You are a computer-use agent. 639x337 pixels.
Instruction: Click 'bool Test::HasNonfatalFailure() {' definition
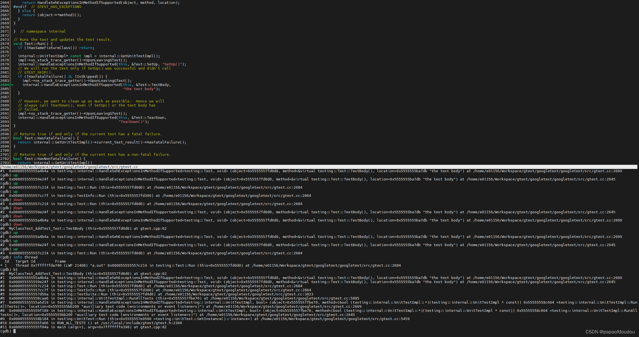coord(50,159)
